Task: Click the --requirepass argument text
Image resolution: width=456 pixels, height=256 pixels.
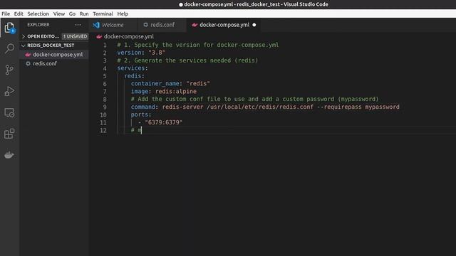Action: (x=339, y=107)
